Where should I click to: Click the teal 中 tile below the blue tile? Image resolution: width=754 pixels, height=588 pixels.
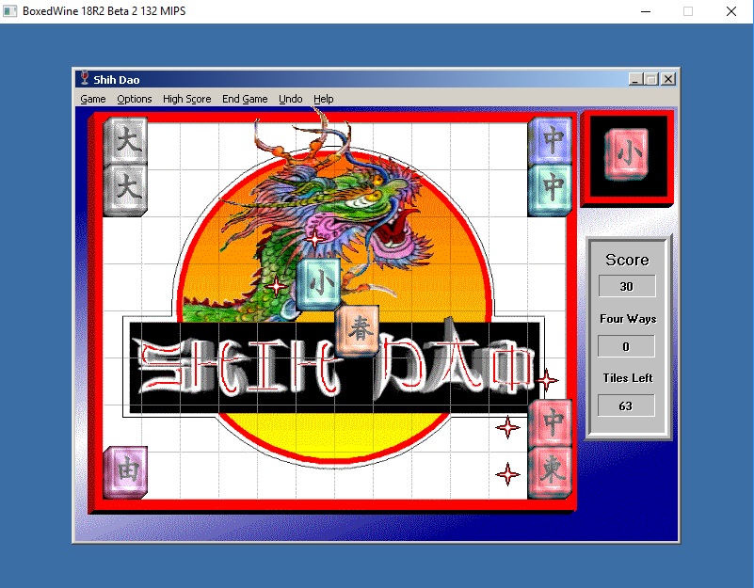coord(551,189)
